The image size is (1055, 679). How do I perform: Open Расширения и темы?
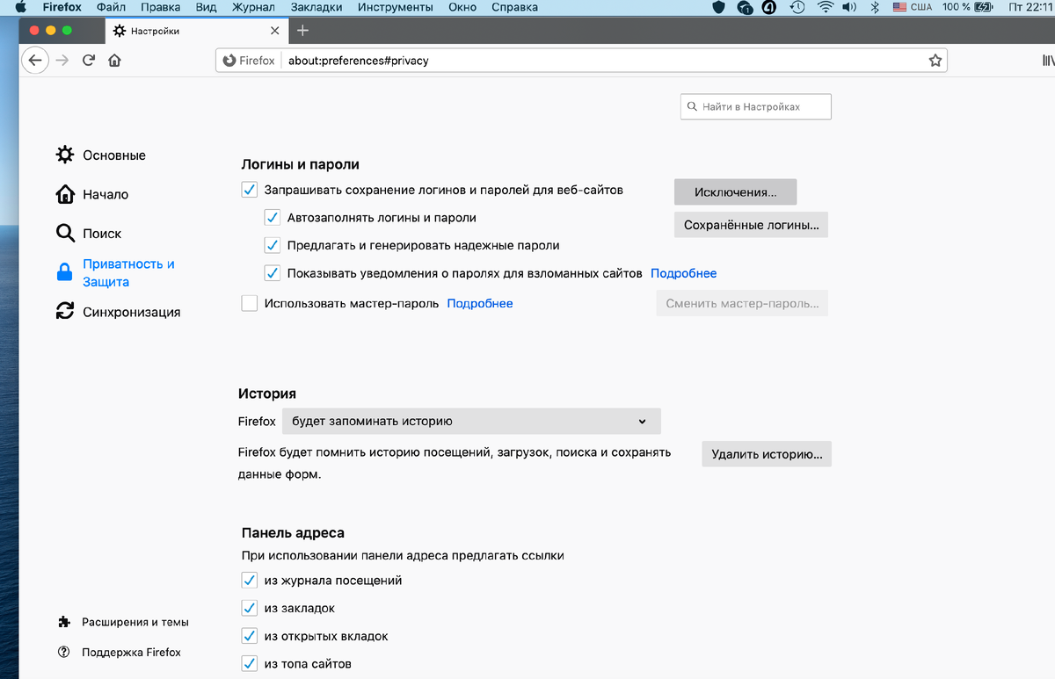point(122,622)
